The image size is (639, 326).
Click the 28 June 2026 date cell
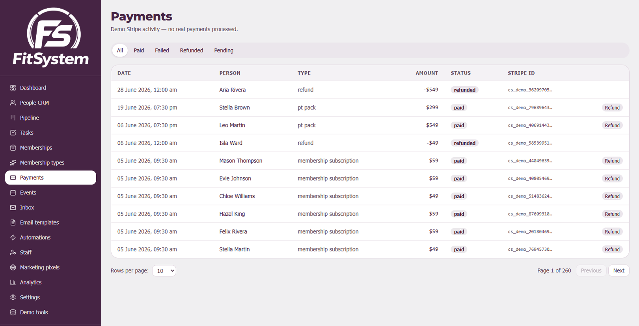point(147,90)
